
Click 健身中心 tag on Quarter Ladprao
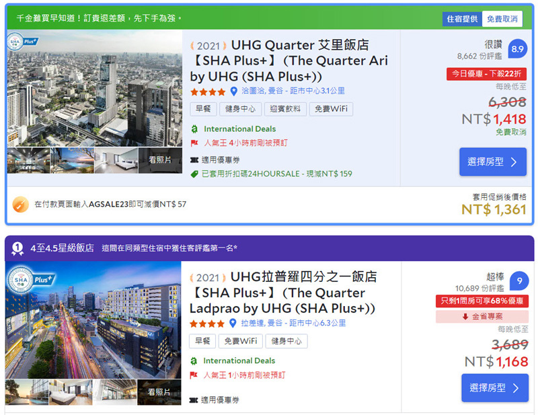pos(286,341)
